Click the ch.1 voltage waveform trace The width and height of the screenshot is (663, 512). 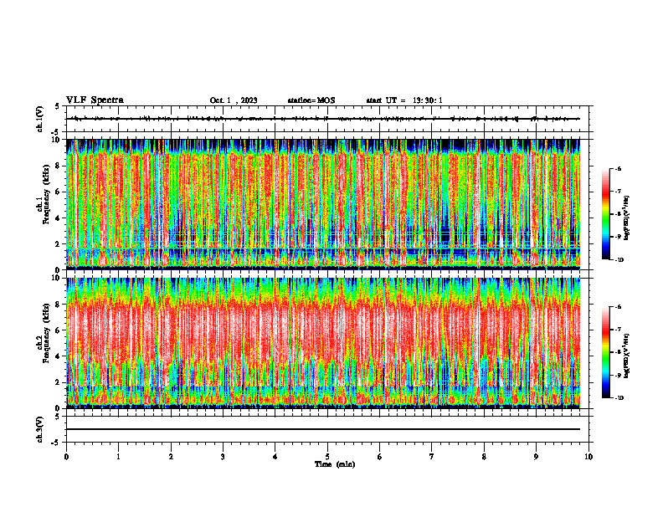[323, 119]
